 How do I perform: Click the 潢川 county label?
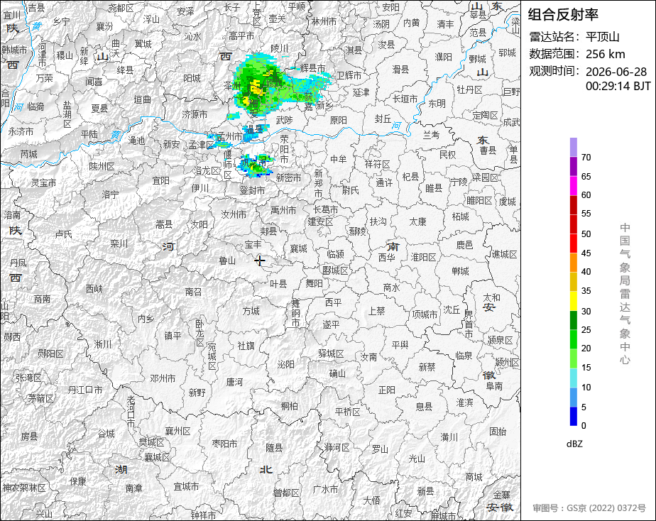tap(449, 437)
